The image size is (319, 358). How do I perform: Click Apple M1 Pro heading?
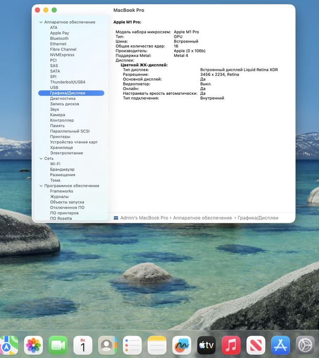[x=127, y=22]
